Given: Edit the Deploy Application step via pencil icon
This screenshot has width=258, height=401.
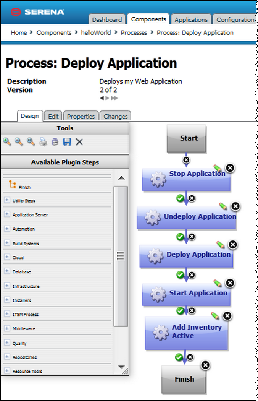Looking at the screenshot, I should [x=221, y=245].
